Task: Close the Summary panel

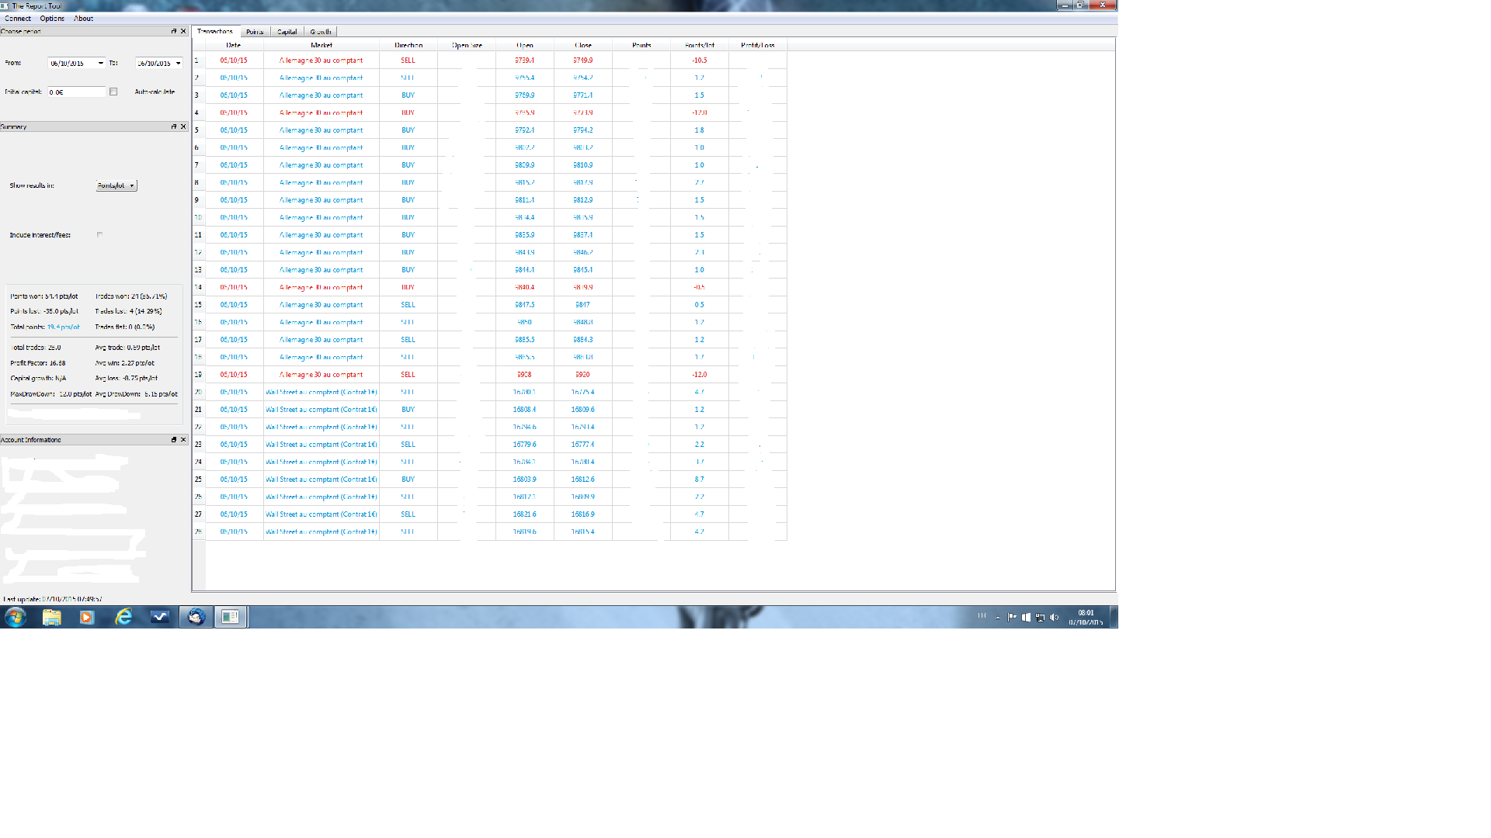Action: [x=183, y=126]
